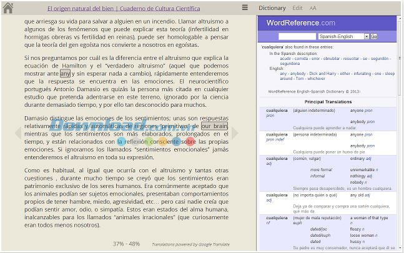Open the hamburger menu icon
Viewport: 404px width, 253px height.
(x=245, y=8)
